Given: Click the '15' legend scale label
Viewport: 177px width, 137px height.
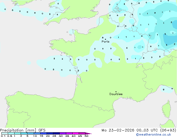Looking at the screenshot, I should point(41,136).
